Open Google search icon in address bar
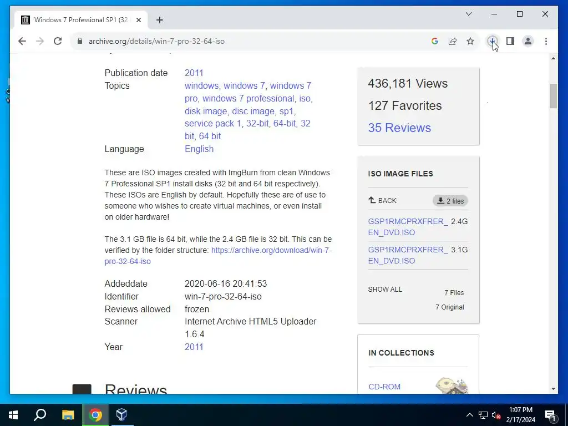The image size is (568, 426). [435, 41]
